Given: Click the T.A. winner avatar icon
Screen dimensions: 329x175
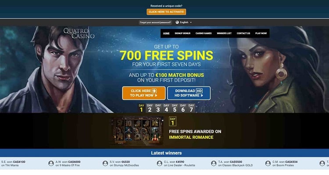Looking at the screenshot, I should click(214, 163).
